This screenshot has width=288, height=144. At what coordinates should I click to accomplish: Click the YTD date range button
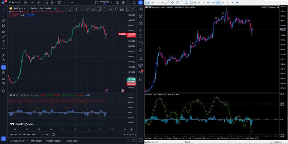click(34, 134)
